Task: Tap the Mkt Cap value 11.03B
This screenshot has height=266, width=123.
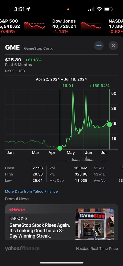Action: pos(81,181)
